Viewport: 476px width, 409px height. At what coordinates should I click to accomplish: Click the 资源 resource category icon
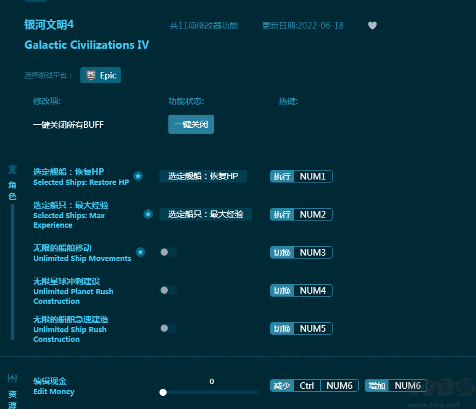coord(12,378)
